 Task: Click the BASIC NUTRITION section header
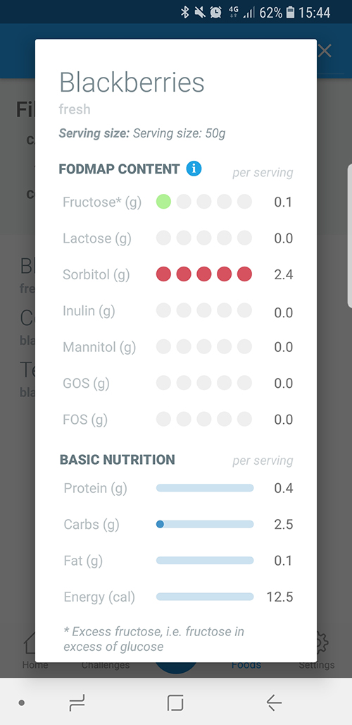(117, 460)
